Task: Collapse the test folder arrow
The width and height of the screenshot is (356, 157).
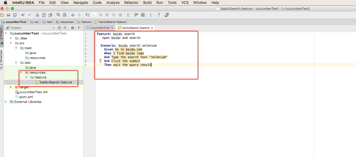Action: click(16, 63)
